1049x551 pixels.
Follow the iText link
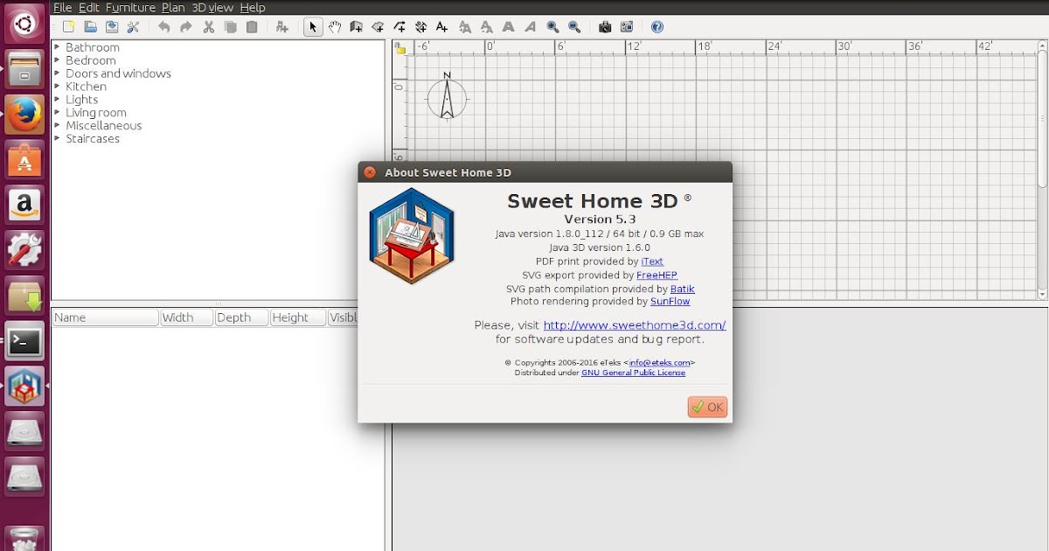(652, 262)
